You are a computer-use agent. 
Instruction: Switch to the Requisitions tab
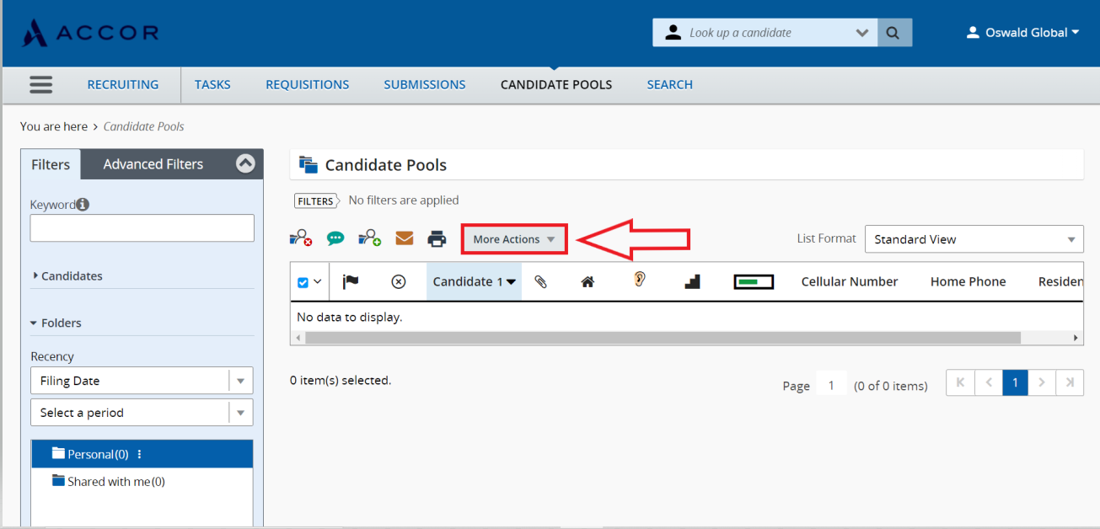(307, 84)
